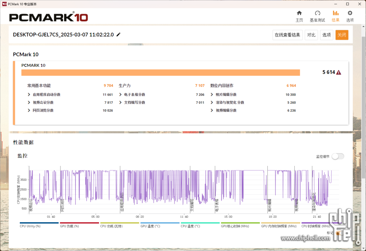
Task: Click the 渲染与视觉化 marker on the chart
Action: tap(314, 202)
